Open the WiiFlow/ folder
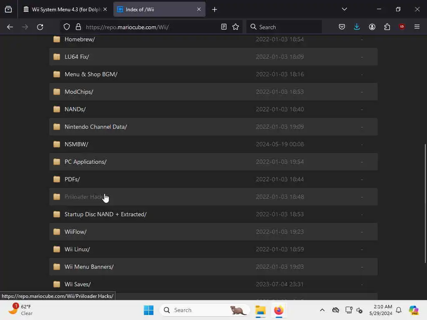Image resolution: width=427 pixels, height=320 pixels. coord(75,232)
